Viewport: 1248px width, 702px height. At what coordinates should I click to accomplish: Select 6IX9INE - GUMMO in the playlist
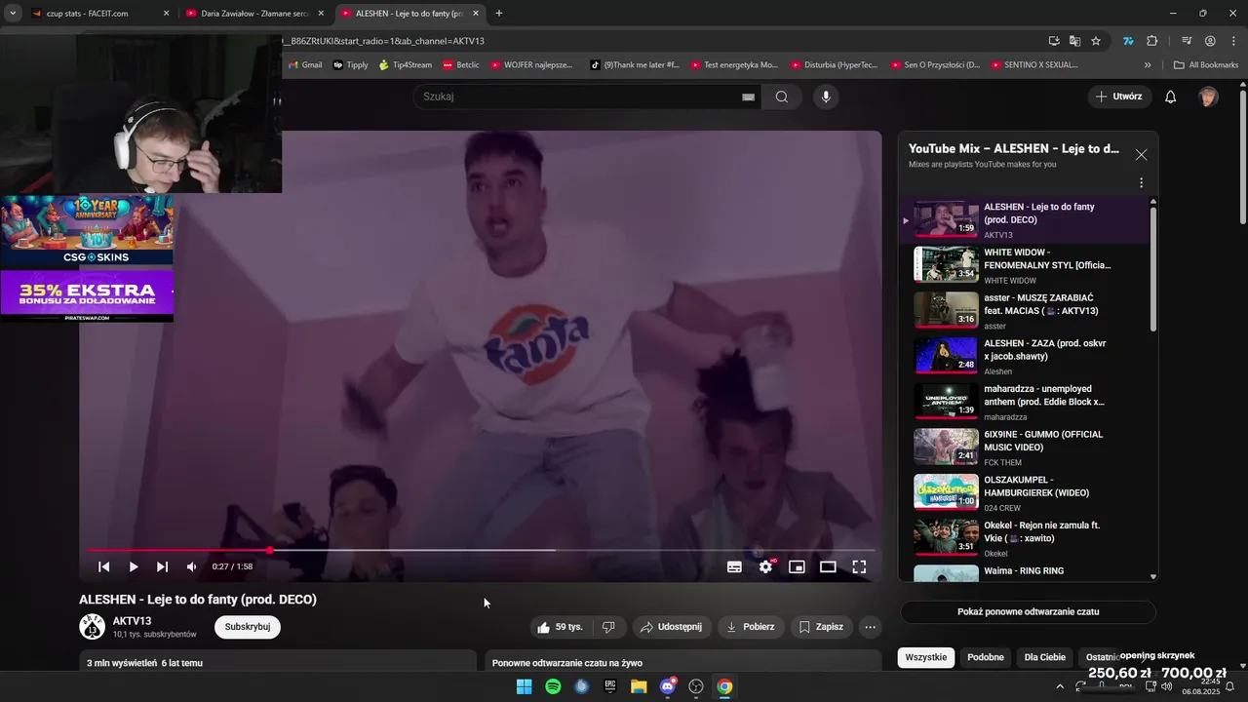point(1024,447)
